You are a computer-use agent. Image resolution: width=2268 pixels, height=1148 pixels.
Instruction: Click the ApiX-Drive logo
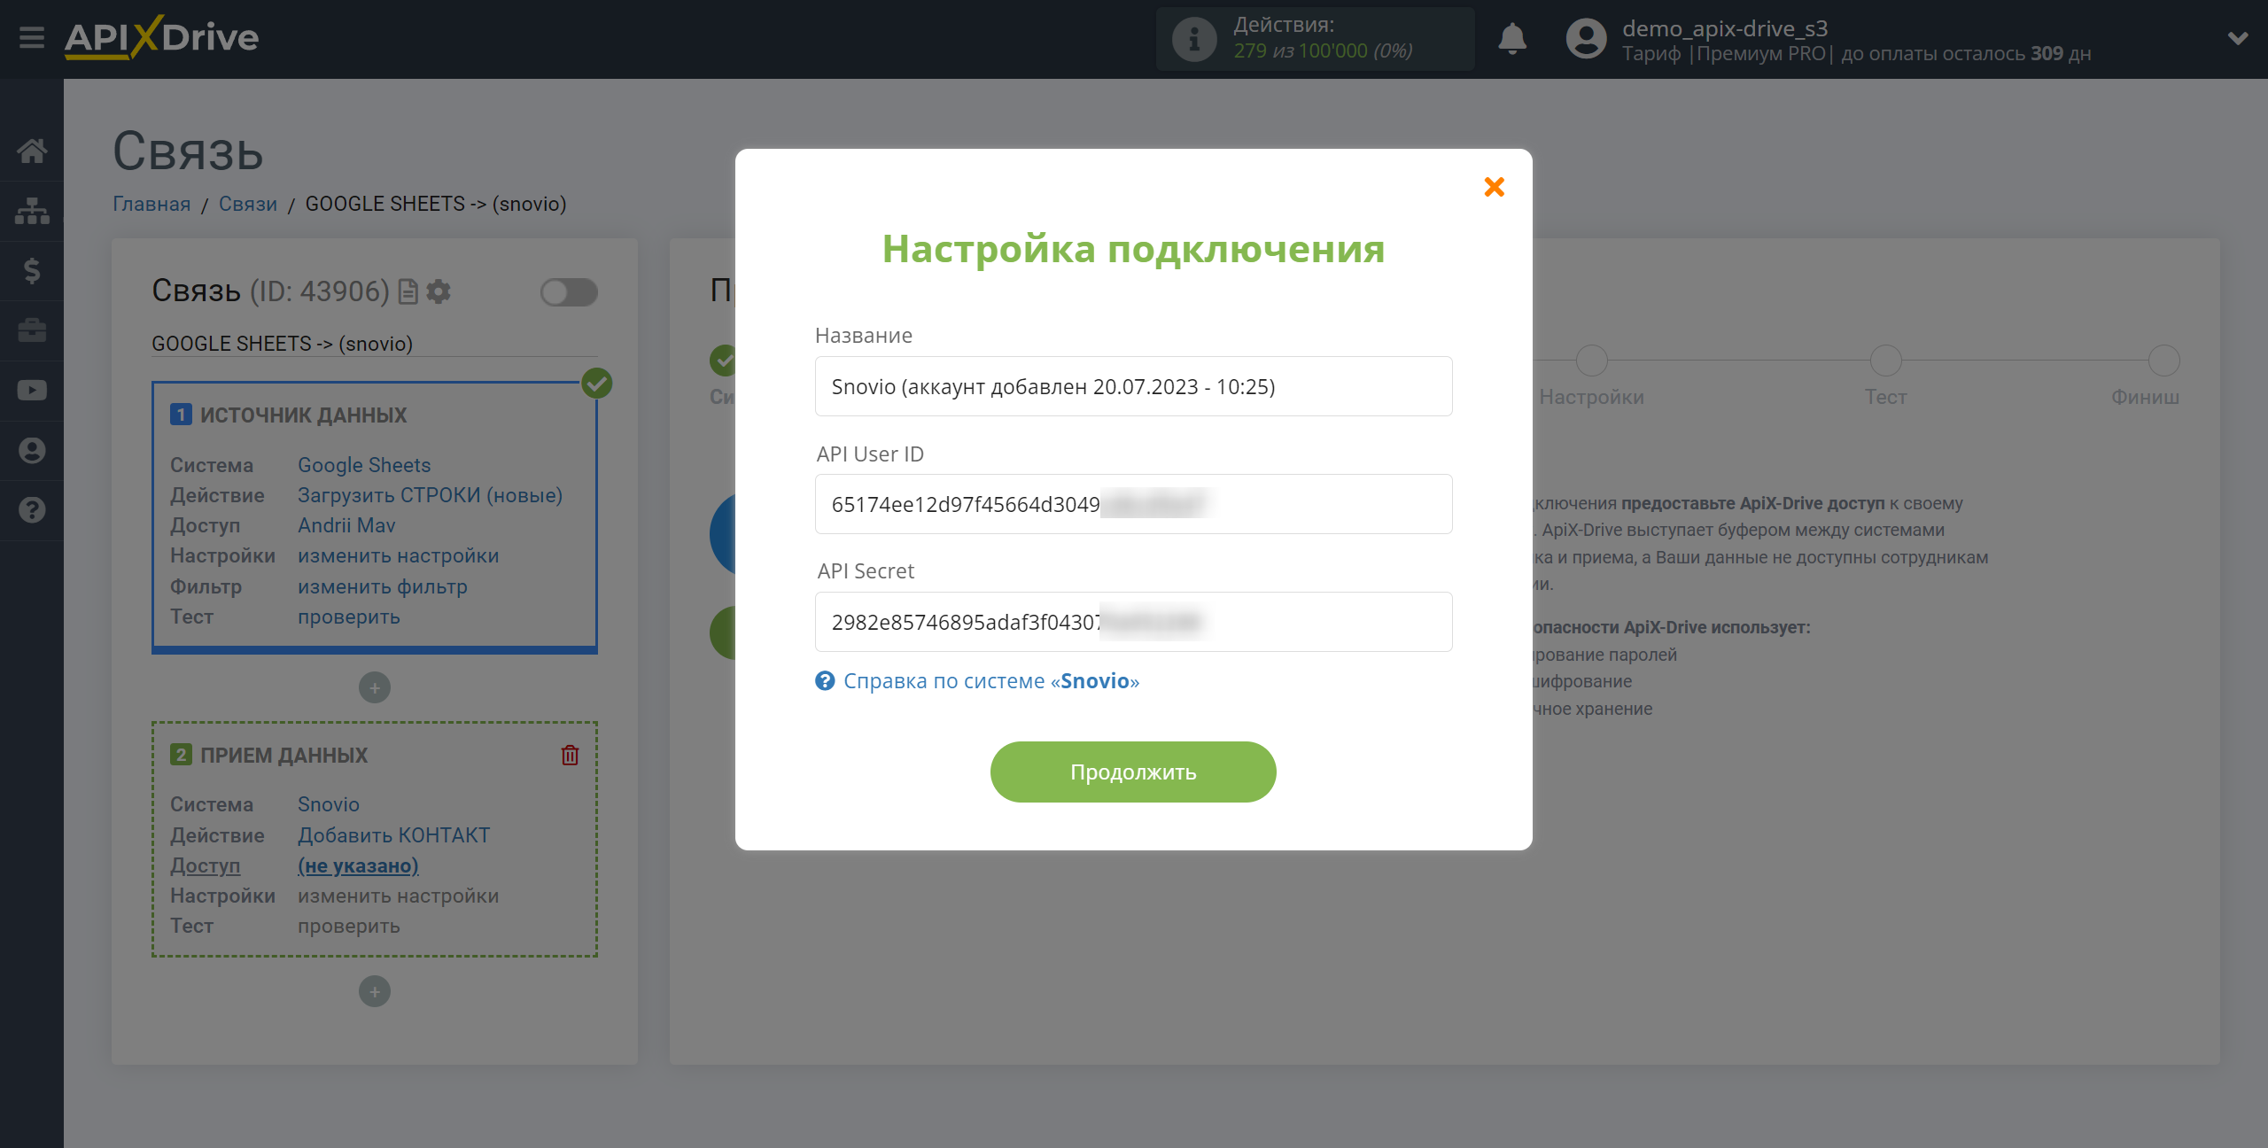click(161, 37)
